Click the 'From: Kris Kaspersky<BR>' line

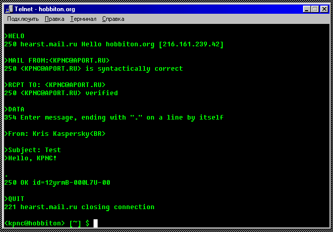pos(55,134)
